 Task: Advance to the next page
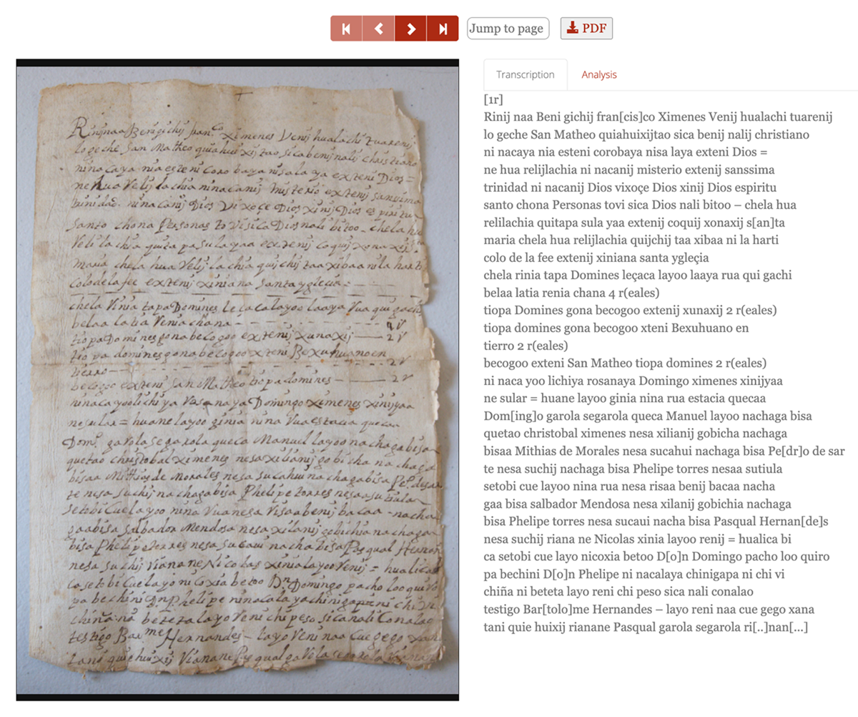[410, 29]
